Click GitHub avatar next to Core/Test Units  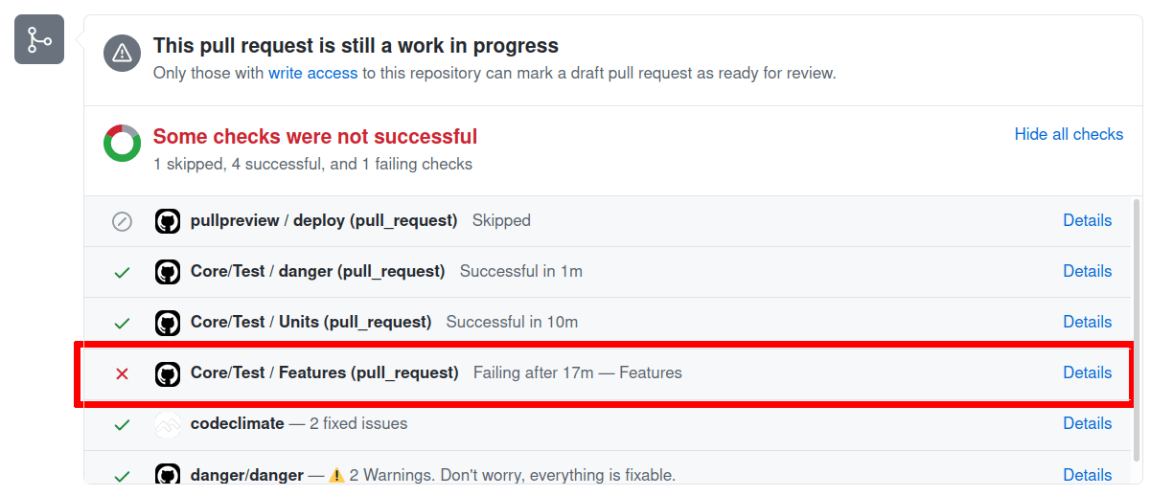(x=168, y=323)
